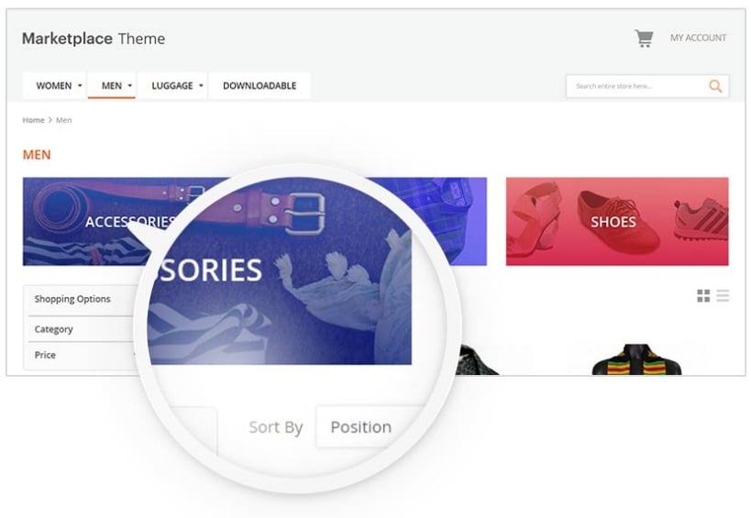Image resolution: width=751 pixels, height=518 pixels.
Task: Expand the Women menu dropdown arrow
Action: [x=80, y=85]
